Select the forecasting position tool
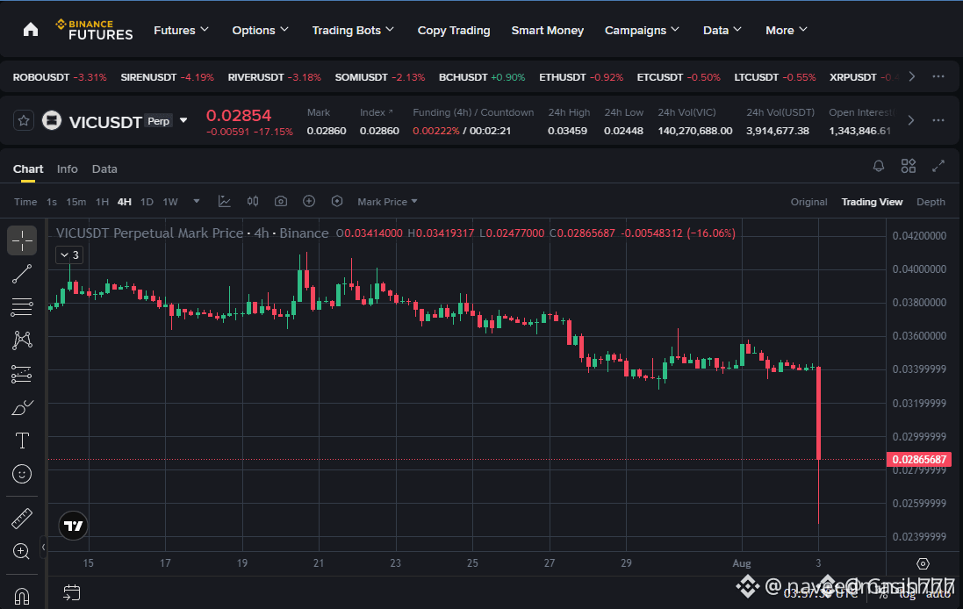This screenshot has height=609, width=963. 22,374
